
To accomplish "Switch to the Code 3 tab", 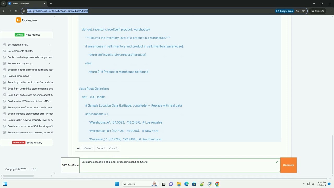I will (x=113, y=148).
